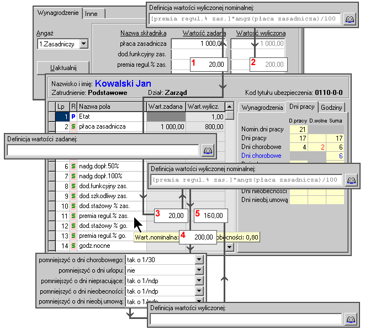Open the Wynagrodzenia tab on the right panel

point(262,108)
